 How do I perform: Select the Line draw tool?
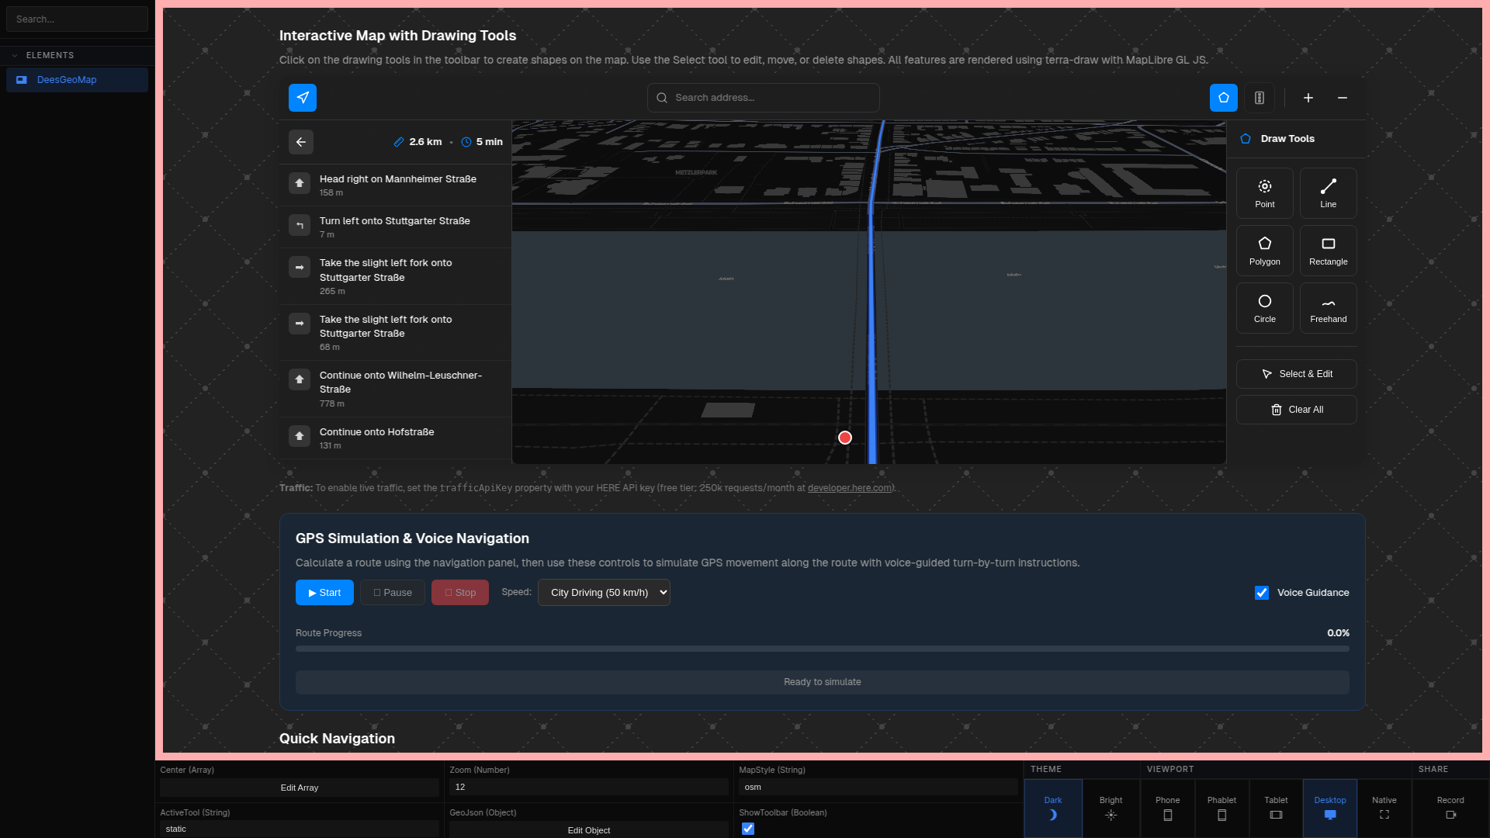point(1328,193)
